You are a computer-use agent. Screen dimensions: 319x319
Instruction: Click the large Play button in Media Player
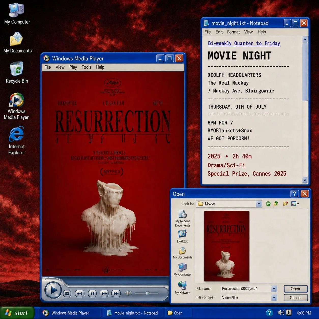coord(53,290)
